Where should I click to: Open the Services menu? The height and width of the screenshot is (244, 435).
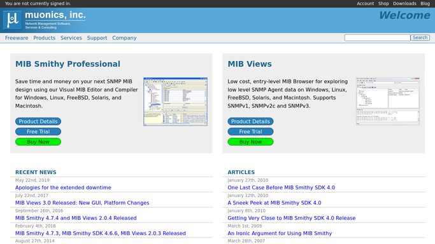pos(71,38)
